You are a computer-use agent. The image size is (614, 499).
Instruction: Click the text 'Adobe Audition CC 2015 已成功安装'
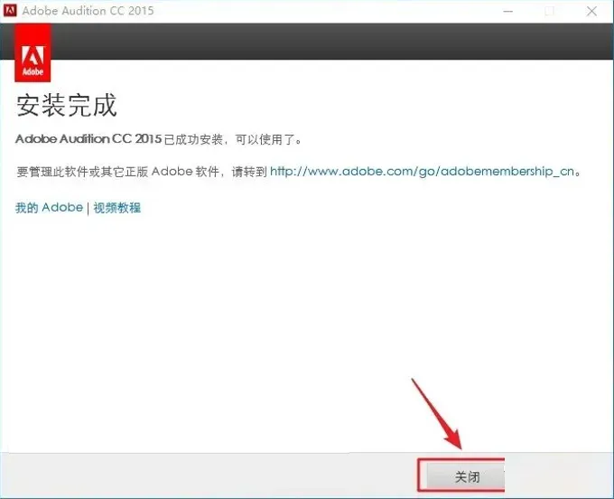pyautogui.click(x=119, y=139)
